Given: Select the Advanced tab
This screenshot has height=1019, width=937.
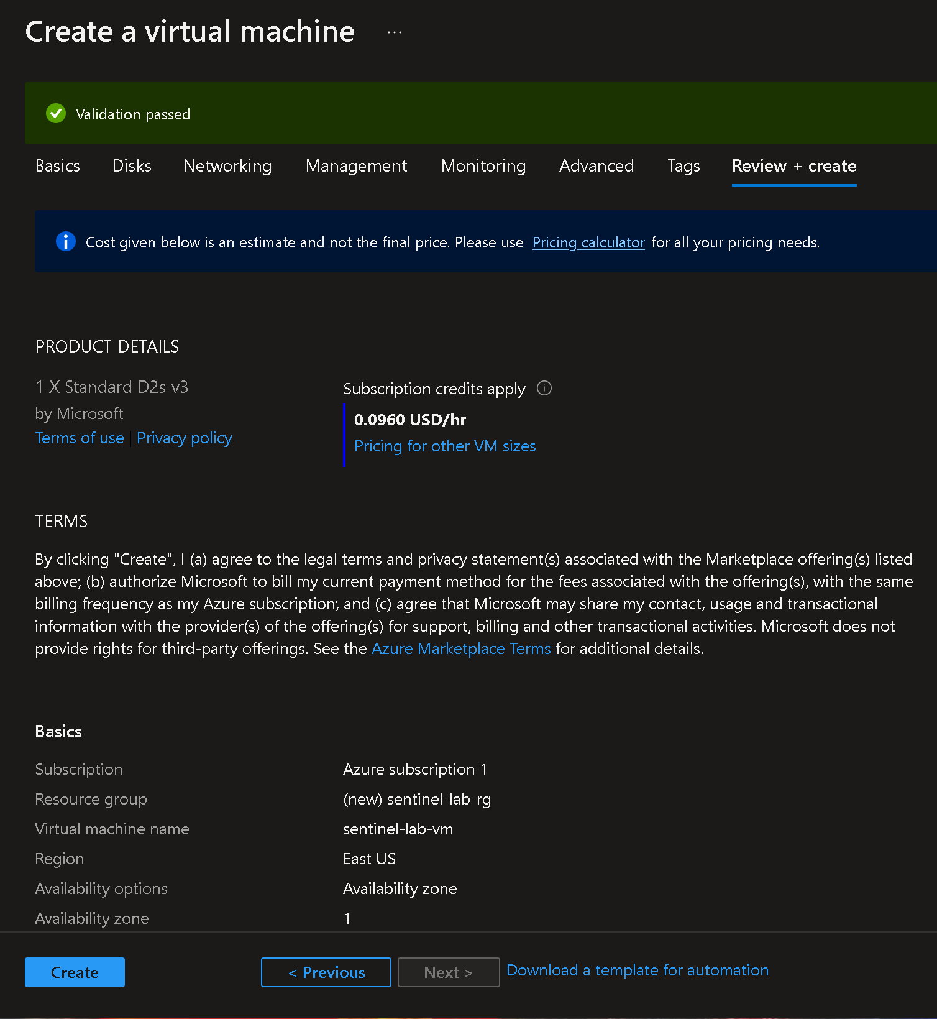Looking at the screenshot, I should [596, 166].
